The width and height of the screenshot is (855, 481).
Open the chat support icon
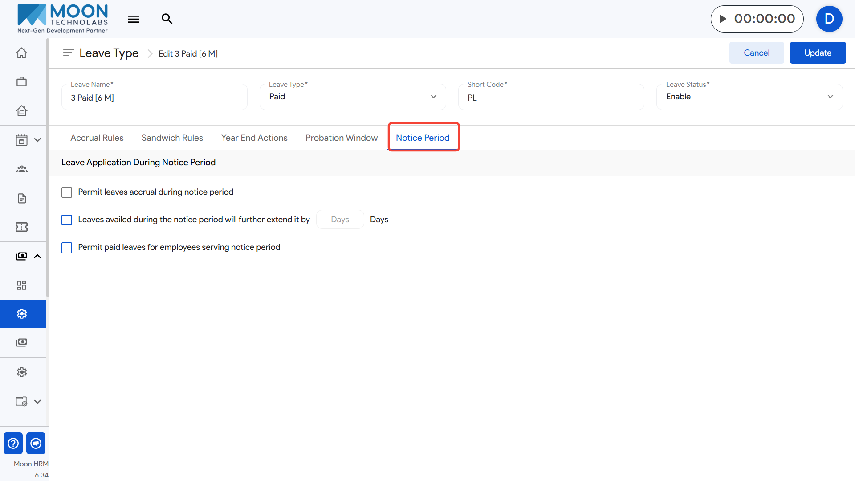[x=36, y=443]
